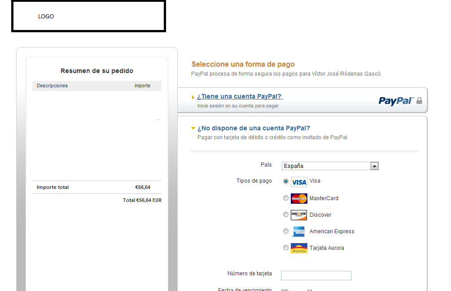The width and height of the screenshot is (451, 291).
Task: Select the MasterCard radio button
Action: [x=286, y=198]
